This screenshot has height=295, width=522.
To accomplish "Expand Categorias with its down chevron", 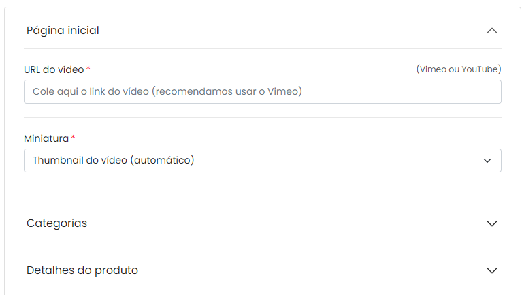I will coord(491,223).
